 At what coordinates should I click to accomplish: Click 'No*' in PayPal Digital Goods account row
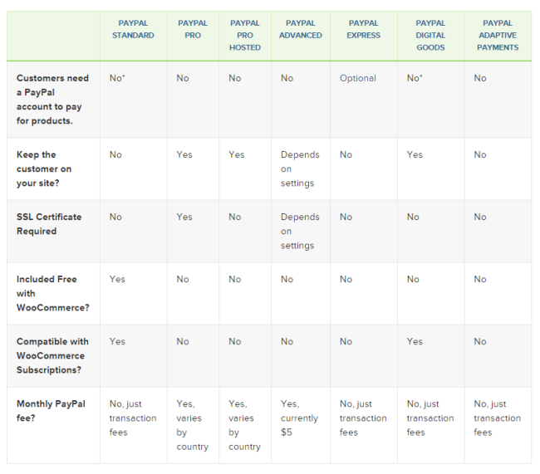tap(415, 79)
